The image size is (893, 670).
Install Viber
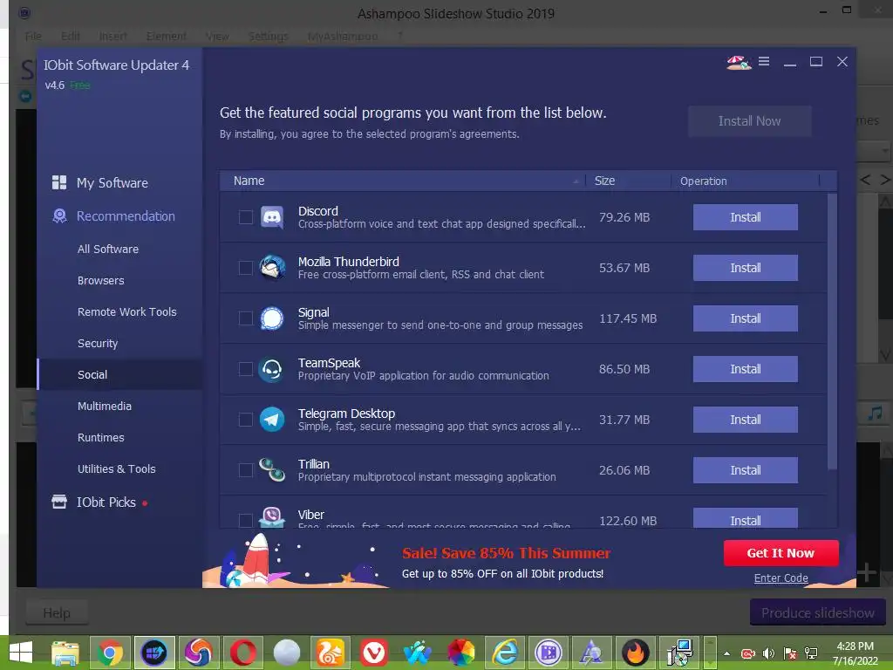[x=745, y=518]
